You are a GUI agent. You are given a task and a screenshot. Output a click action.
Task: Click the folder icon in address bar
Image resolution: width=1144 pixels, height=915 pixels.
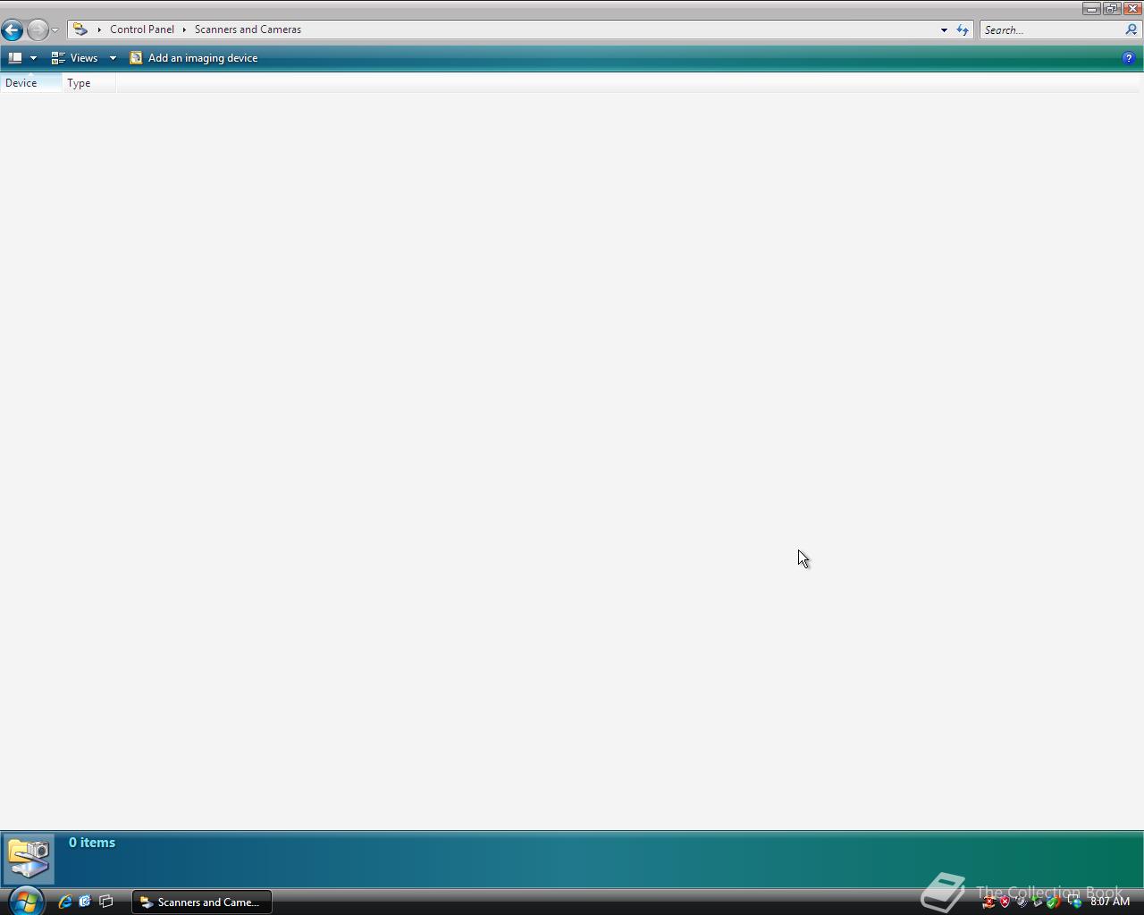point(80,29)
